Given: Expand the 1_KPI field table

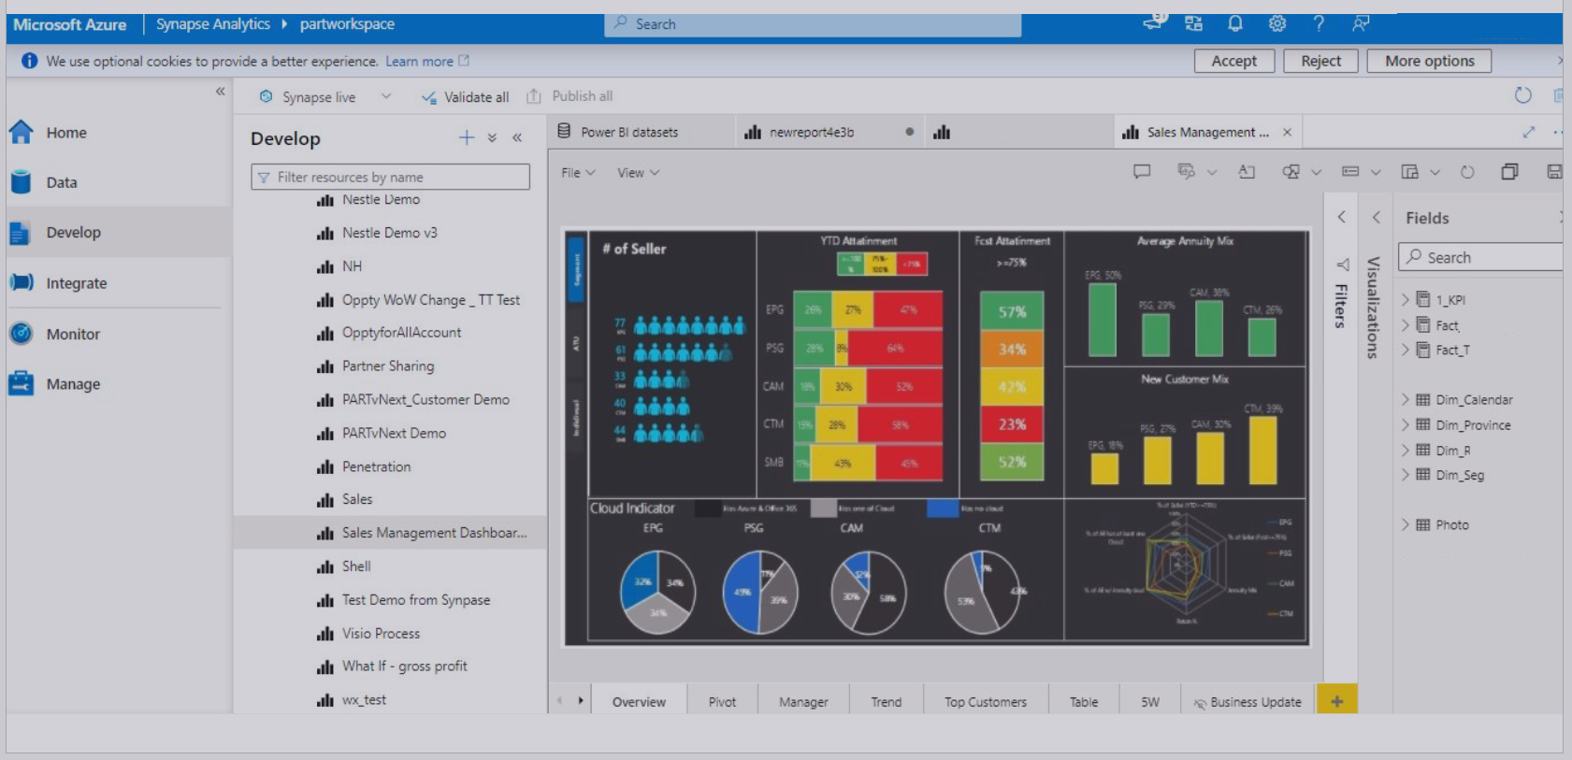Looking at the screenshot, I should pyautogui.click(x=1405, y=300).
